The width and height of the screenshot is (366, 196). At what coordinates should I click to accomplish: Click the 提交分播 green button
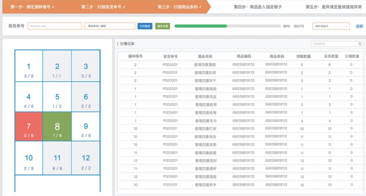tap(162, 26)
